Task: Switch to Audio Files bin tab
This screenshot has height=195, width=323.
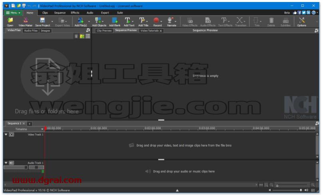Action: 31,30
